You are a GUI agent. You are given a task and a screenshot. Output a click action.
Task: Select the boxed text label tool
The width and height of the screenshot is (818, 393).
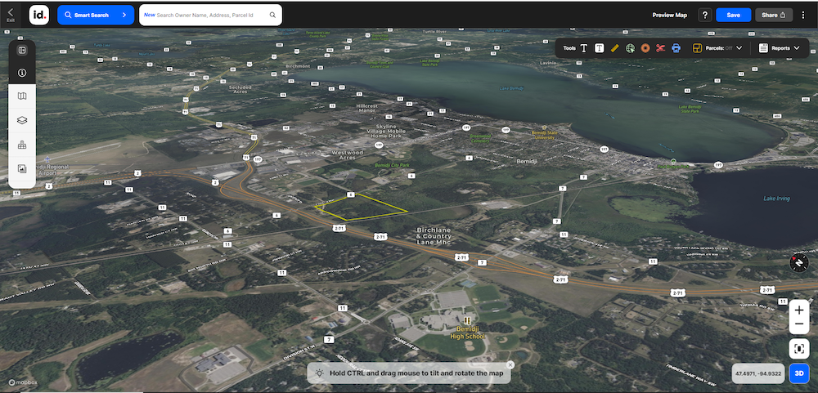(599, 48)
